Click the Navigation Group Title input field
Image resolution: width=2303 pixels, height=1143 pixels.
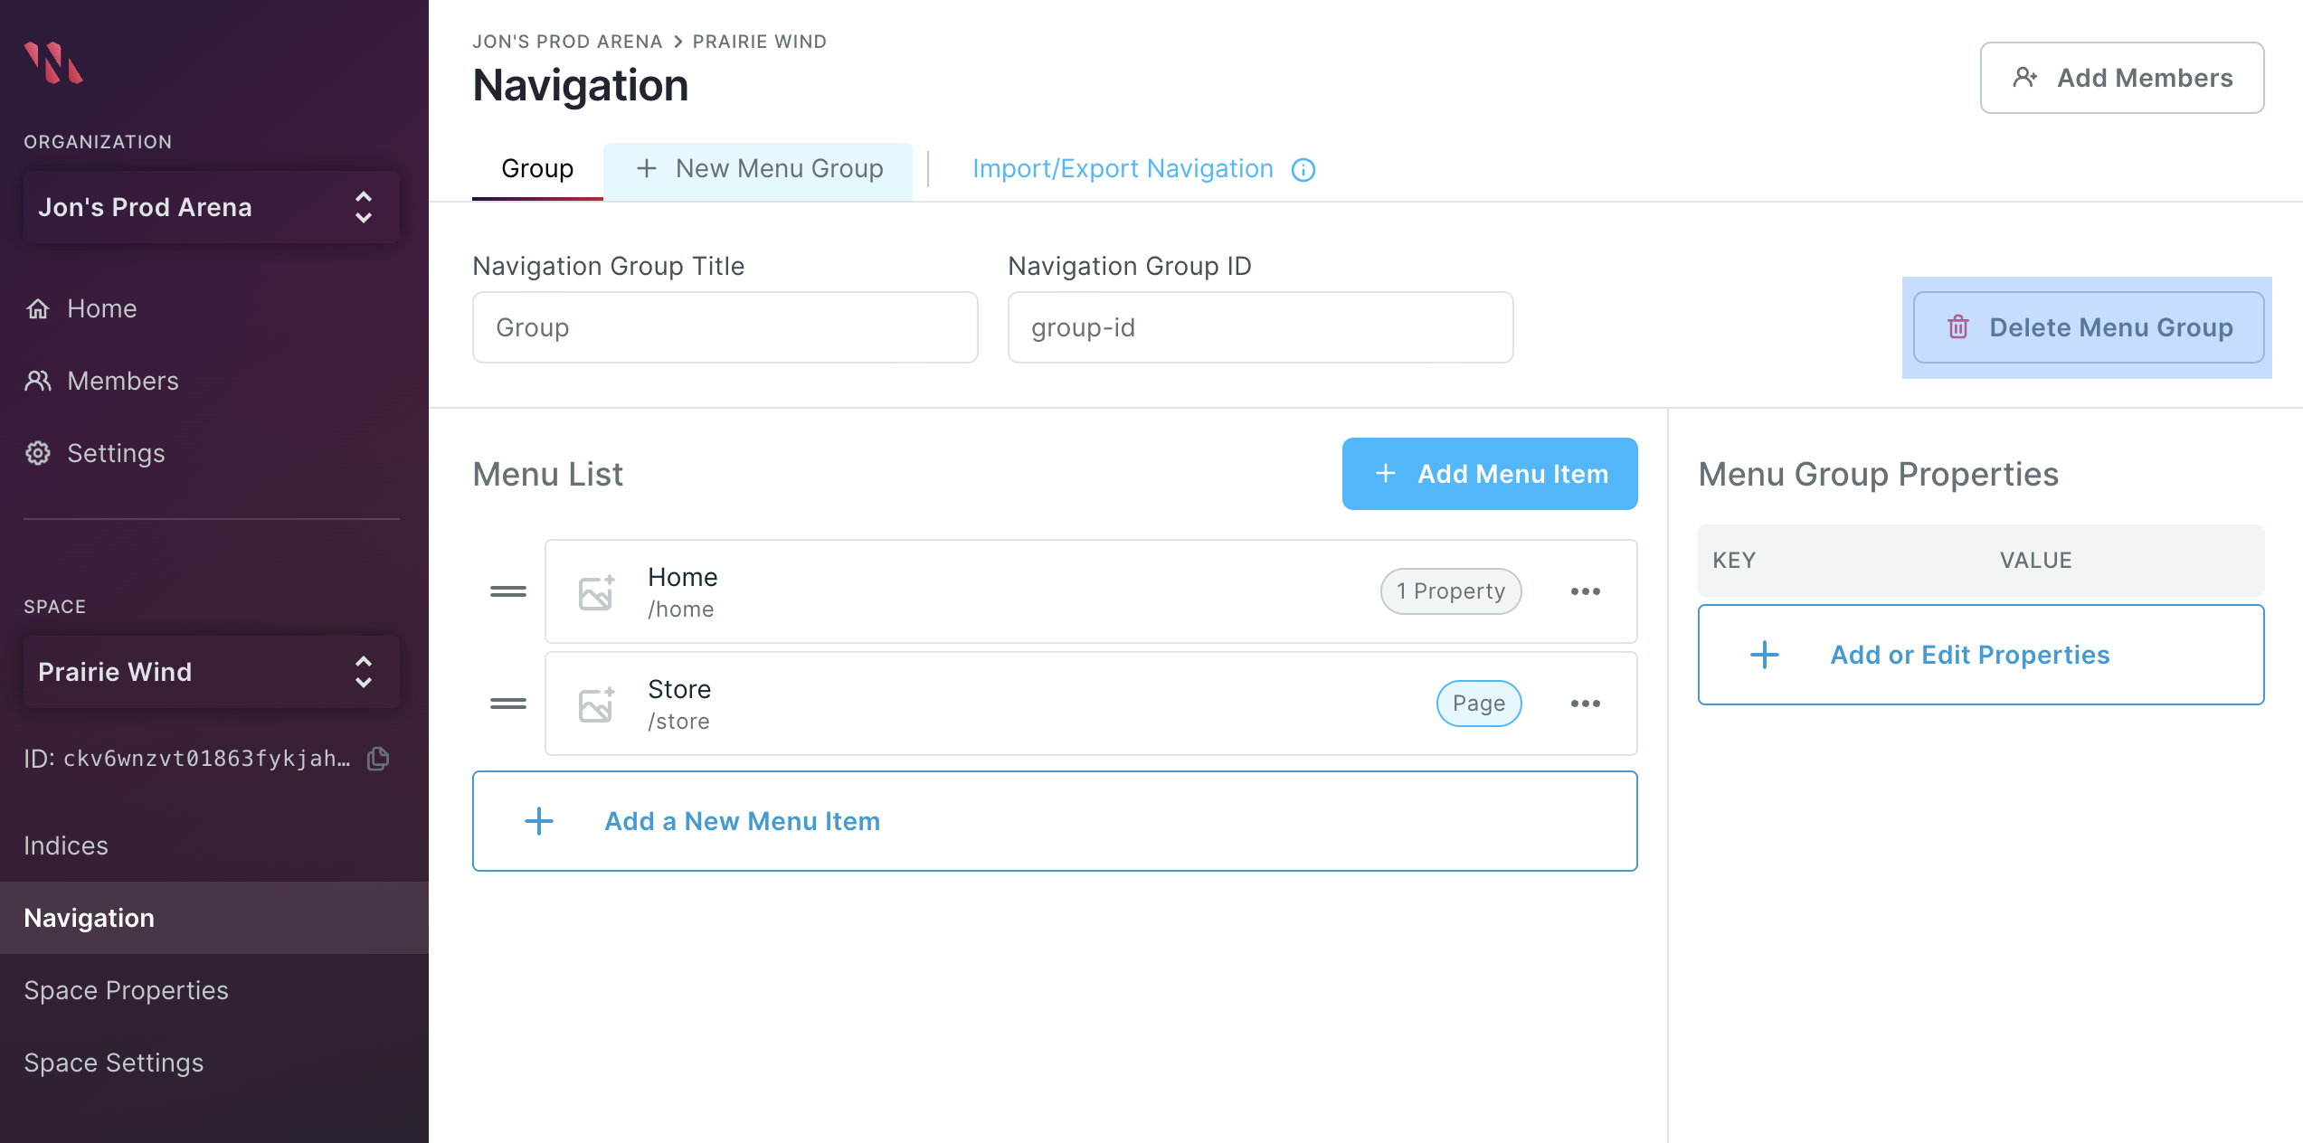point(725,327)
